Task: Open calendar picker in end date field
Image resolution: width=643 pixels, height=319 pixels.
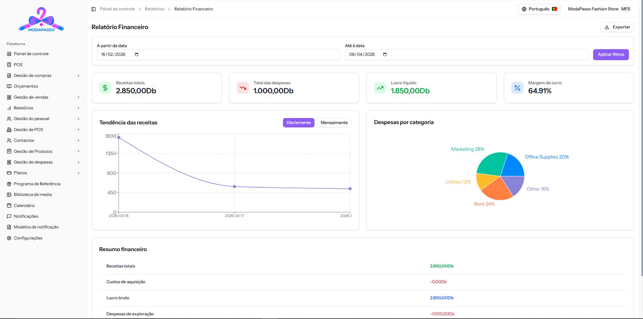Action: [x=385, y=55]
